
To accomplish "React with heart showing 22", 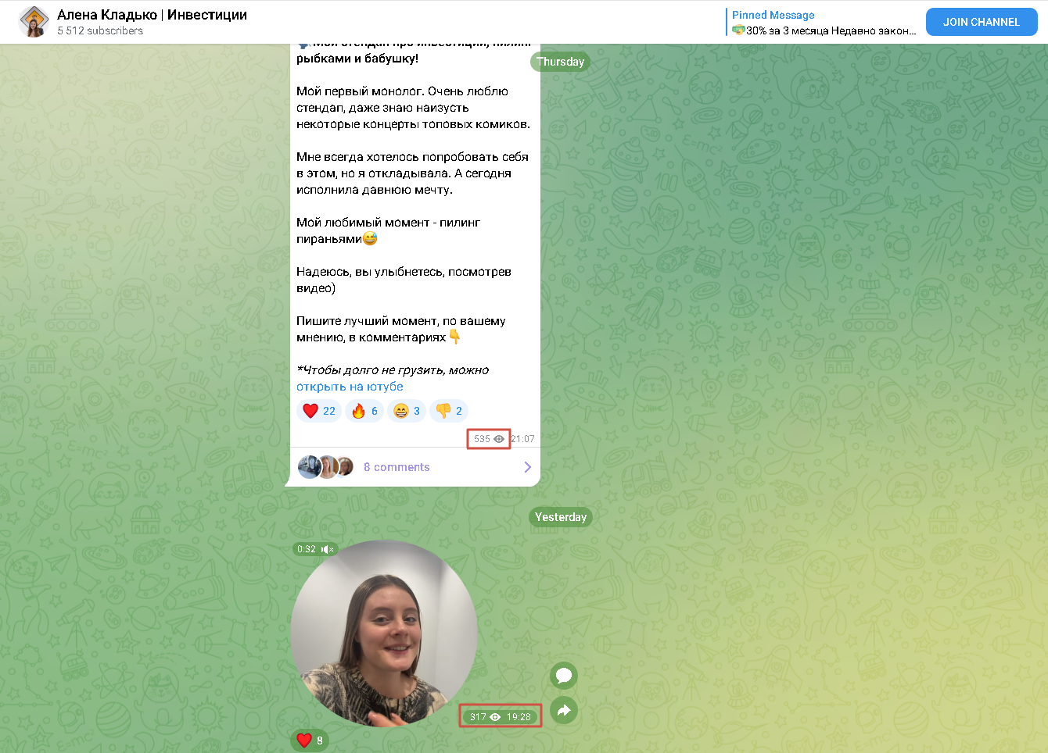I will 319,411.
